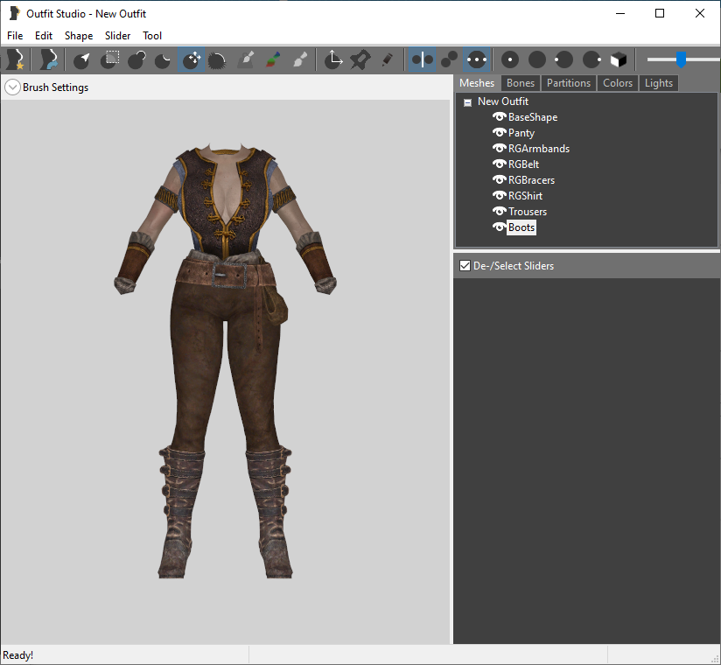This screenshot has height=665, width=721.
Task: Toggle visibility of Boots mesh
Action: (500, 227)
